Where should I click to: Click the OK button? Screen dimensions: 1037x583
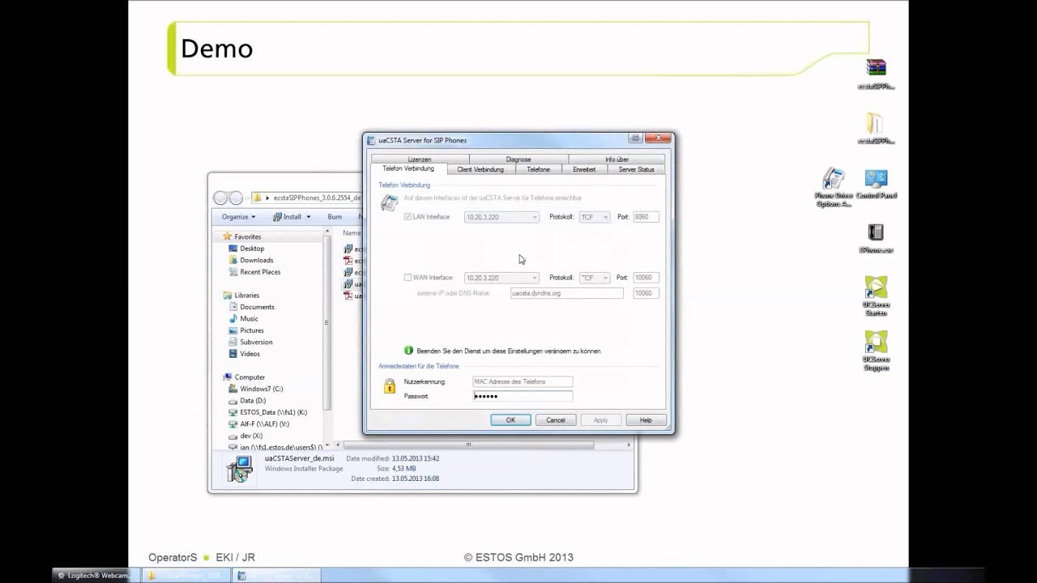(x=510, y=420)
